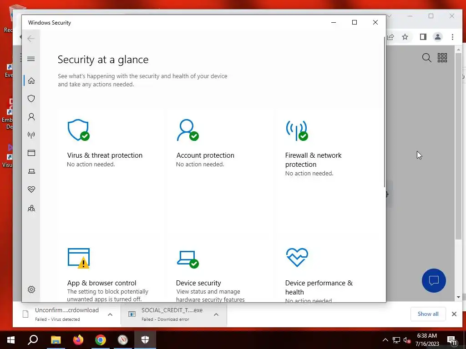Open the Chrome profile avatar
This screenshot has width=466, height=349.
coord(438,37)
